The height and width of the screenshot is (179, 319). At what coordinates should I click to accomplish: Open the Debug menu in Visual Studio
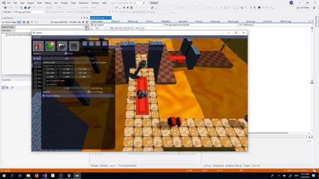48,3
